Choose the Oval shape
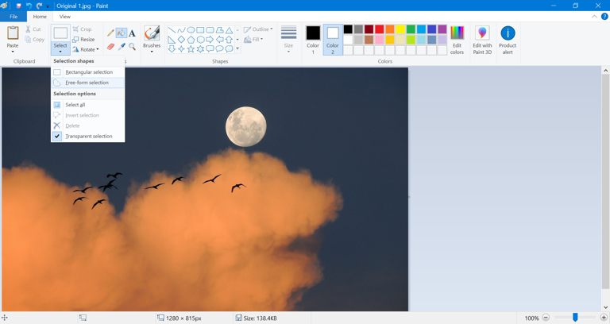This screenshot has width=610, height=324. click(191, 30)
